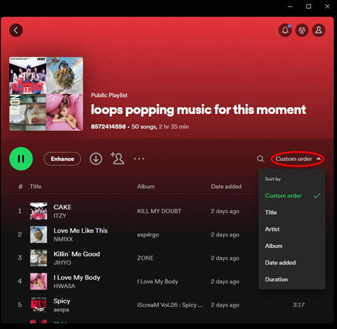The height and width of the screenshot is (329, 337).
Task: Click playlist title loops popping music
Action: coord(199,110)
